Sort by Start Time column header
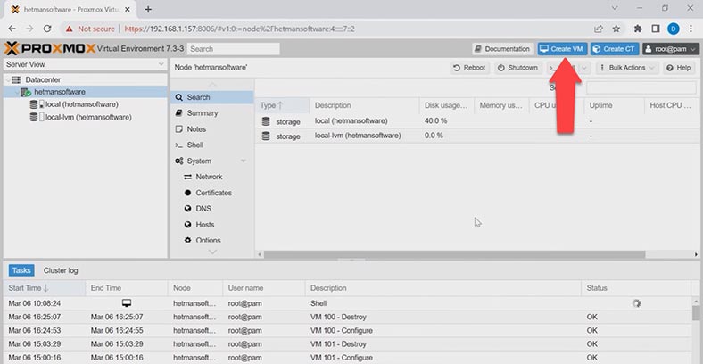The image size is (703, 364). click(x=45, y=288)
